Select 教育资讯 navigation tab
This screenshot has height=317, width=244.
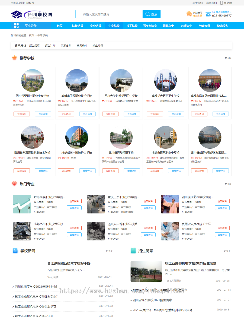(x=204, y=26)
